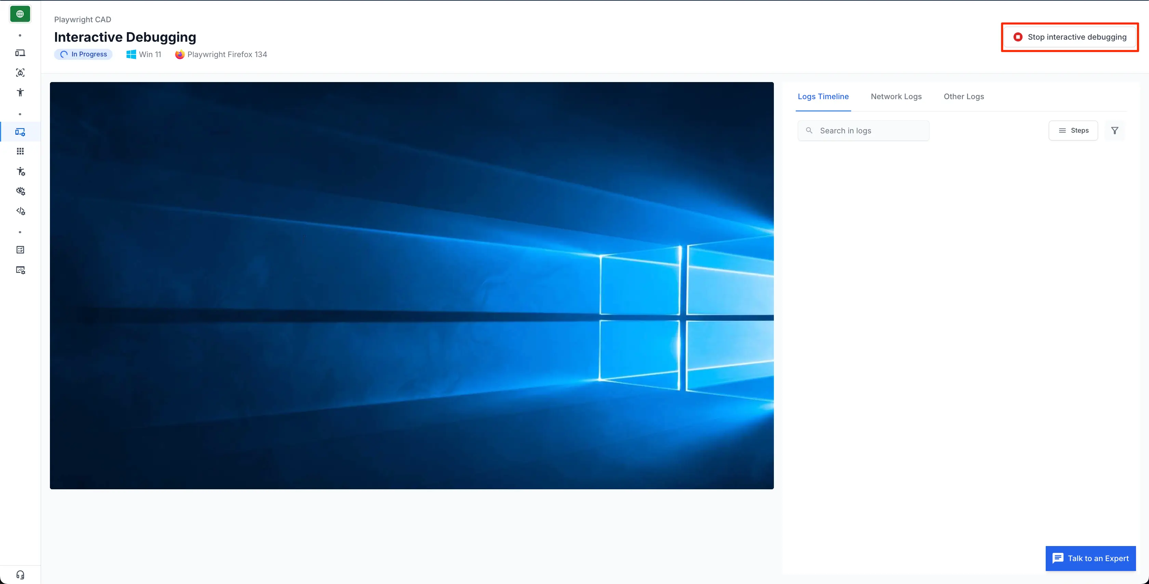The height and width of the screenshot is (584, 1149).
Task: Open accessibility automation icon with gear
Action: 21,171
